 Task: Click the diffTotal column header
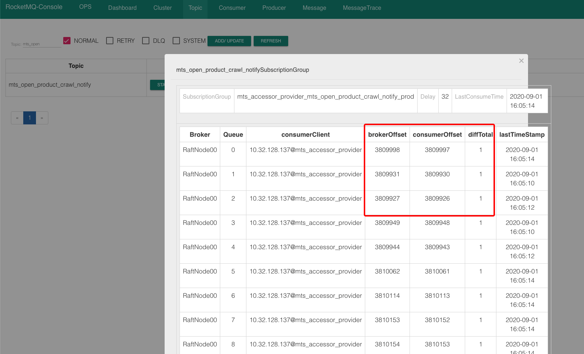(480, 135)
